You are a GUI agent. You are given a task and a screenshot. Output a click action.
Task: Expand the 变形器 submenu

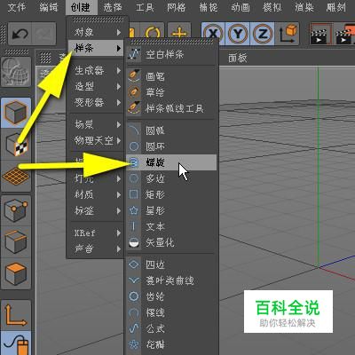96,102
